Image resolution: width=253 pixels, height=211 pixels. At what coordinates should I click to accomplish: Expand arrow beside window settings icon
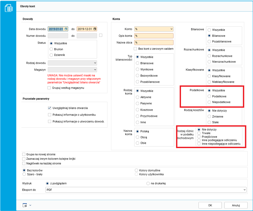point(30,205)
